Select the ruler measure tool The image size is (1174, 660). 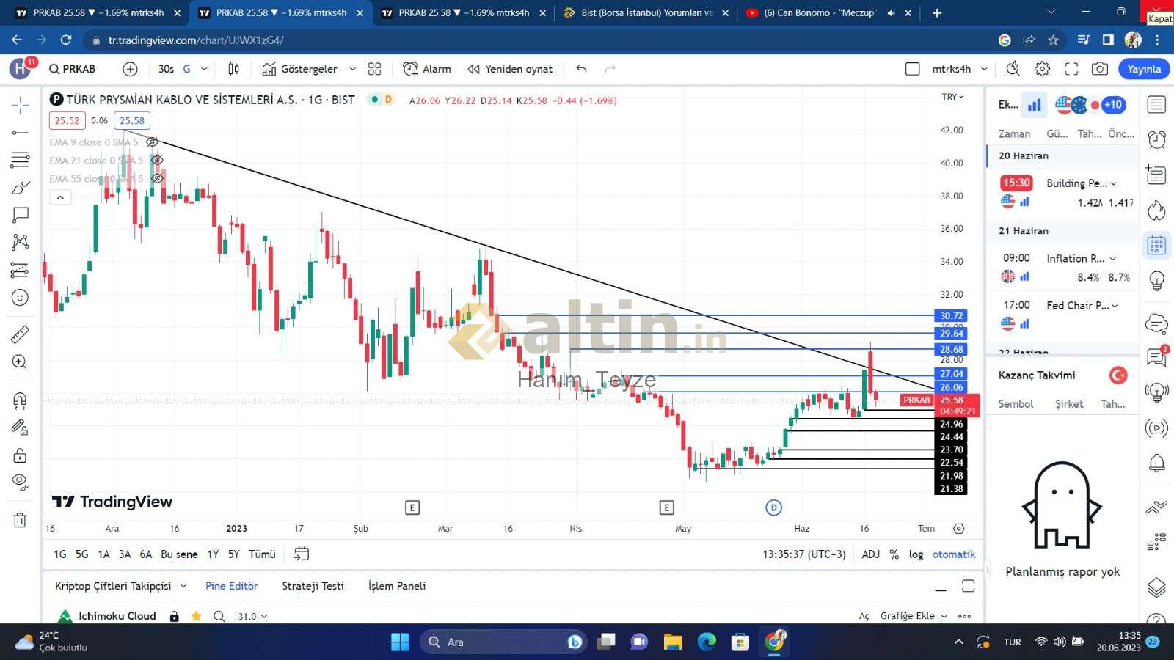tap(21, 334)
